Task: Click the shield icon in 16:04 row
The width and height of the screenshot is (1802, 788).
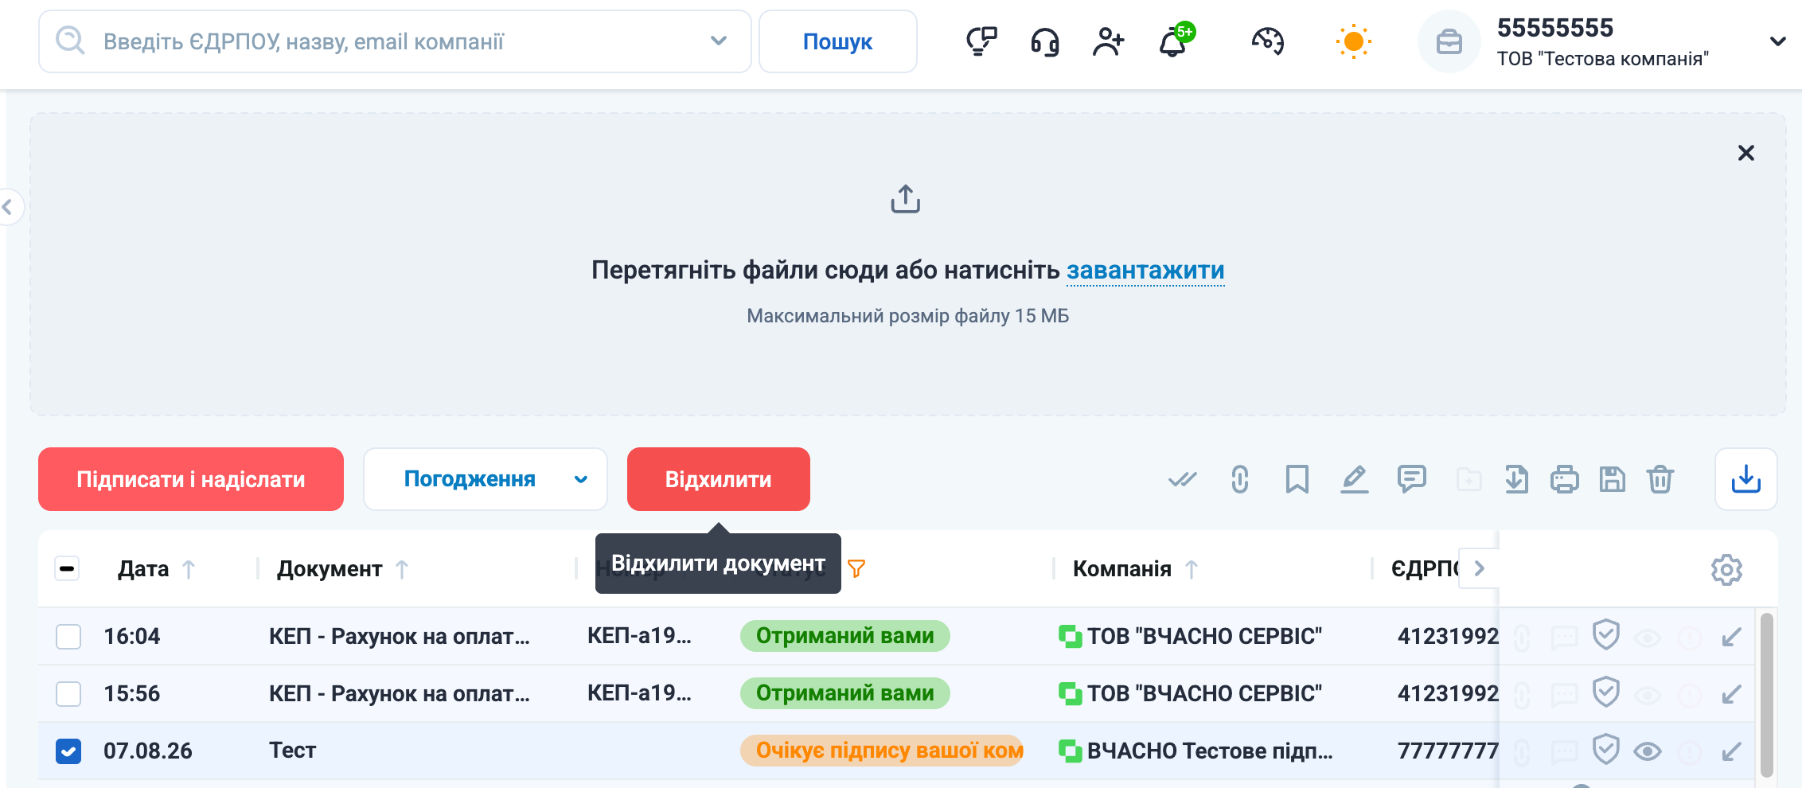Action: click(x=1606, y=635)
